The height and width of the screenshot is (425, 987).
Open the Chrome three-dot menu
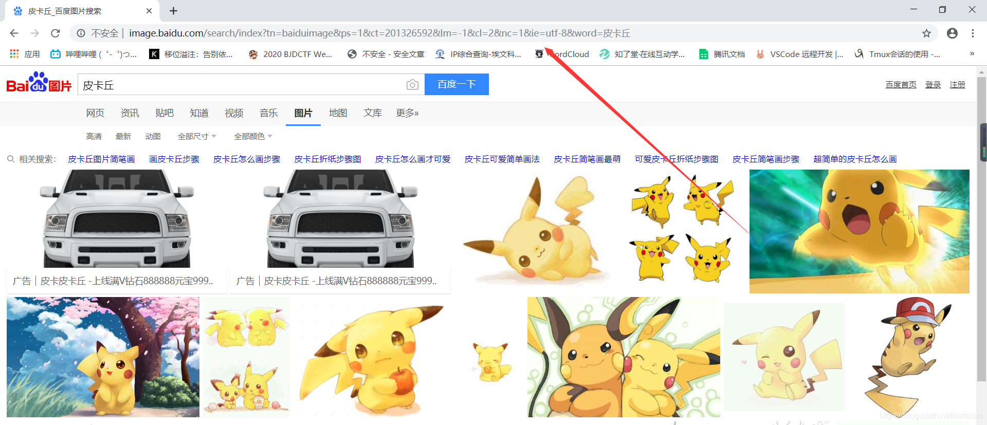(973, 33)
